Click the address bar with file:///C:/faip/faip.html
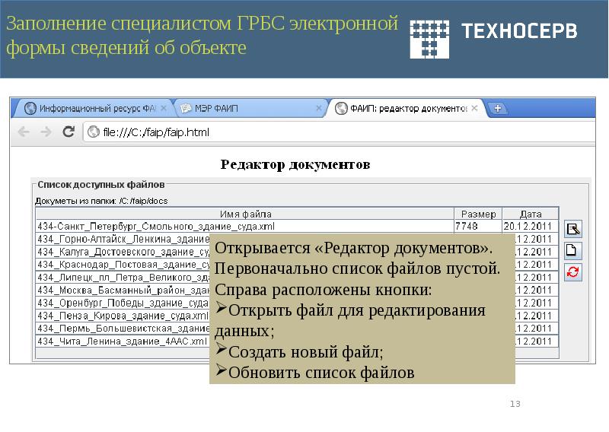The width and height of the screenshot is (609, 432). (304, 132)
